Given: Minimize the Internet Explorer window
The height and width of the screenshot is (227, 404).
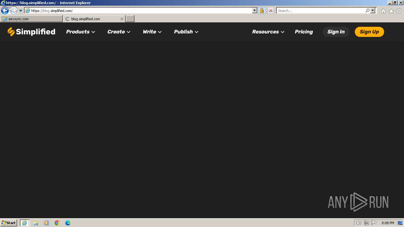Looking at the screenshot, I should coord(390,3).
